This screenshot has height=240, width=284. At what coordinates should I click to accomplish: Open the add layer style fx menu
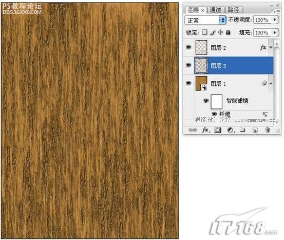[206, 130]
